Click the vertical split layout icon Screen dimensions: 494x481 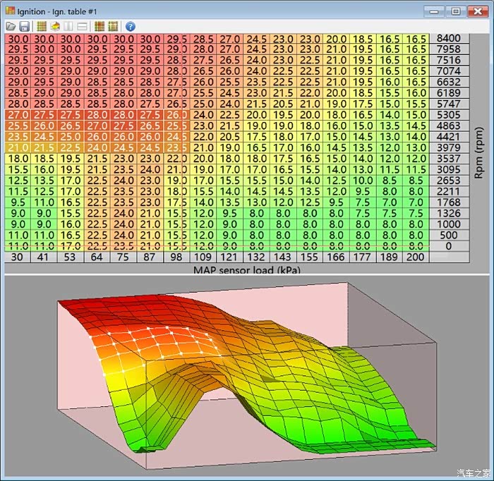68,26
